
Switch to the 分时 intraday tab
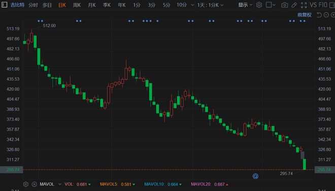pyautogui.click(x=33, y=5)
